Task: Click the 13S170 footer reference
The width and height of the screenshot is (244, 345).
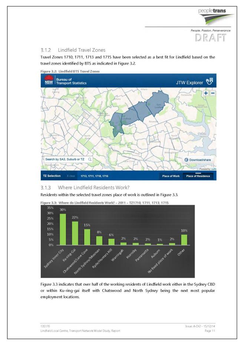Action: click(x=45, y=326)
